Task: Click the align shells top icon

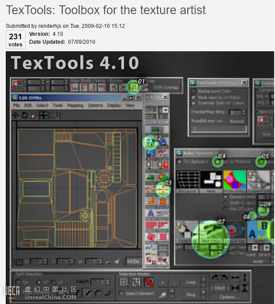Action: 83,88
